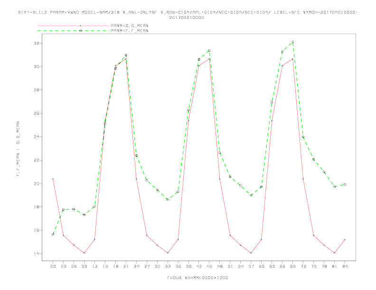Image resolution: width=376 pixels, height=290 pixels.
Task: Click the red O.O_MEAN low point at hour 09
Action: pyautogui.click(x=84, y=253)
